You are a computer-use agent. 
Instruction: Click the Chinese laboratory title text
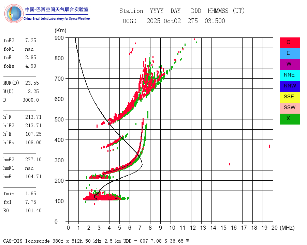click(x=57, y=10)
